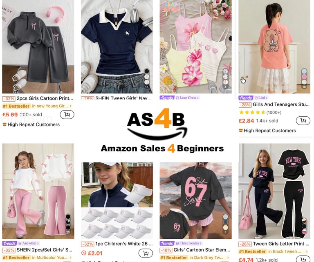The height and width of the screenshot is (262, 314).
Task: Add the 2pcs Girls Cartoon Print set to cart
Action: (x=67, y=115)
